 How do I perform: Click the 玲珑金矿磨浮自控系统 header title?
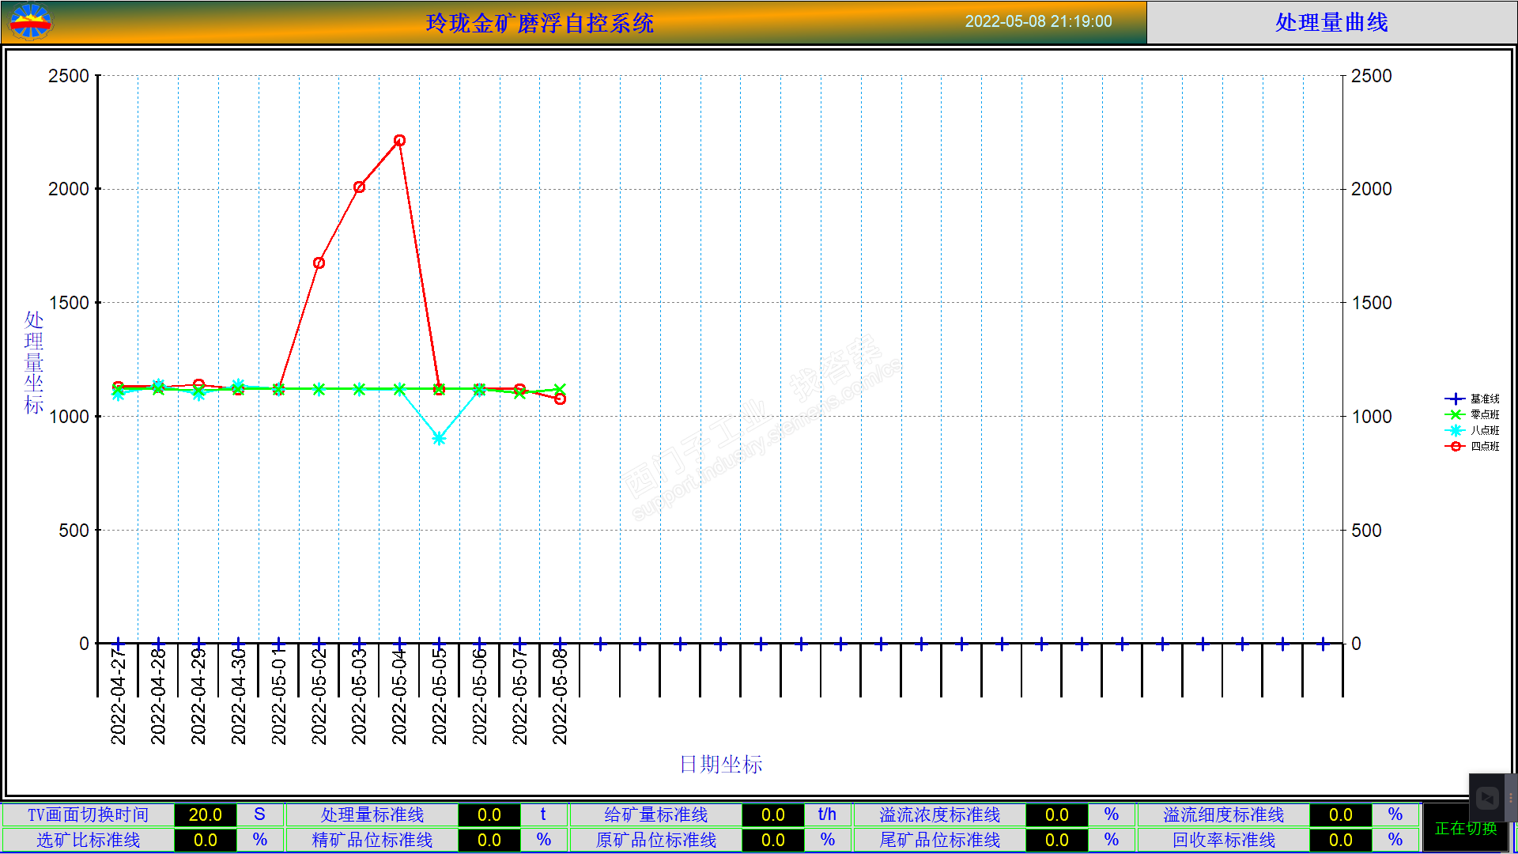[539, 23]
